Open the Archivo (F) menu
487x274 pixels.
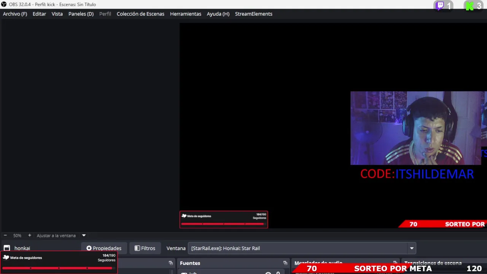[15, 14]
